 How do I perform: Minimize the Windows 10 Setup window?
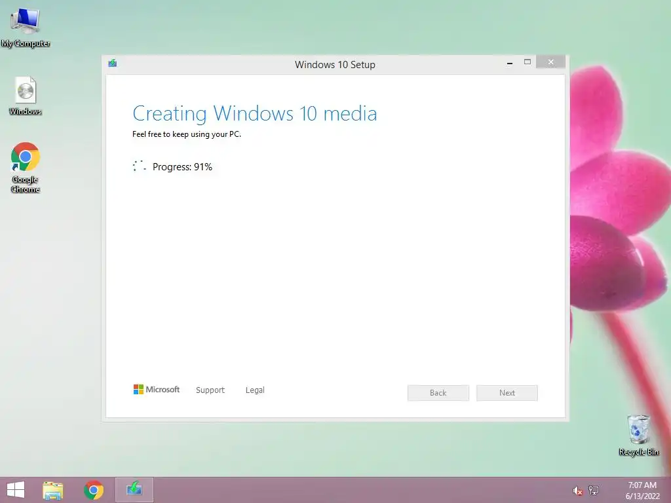click(510, 62)
